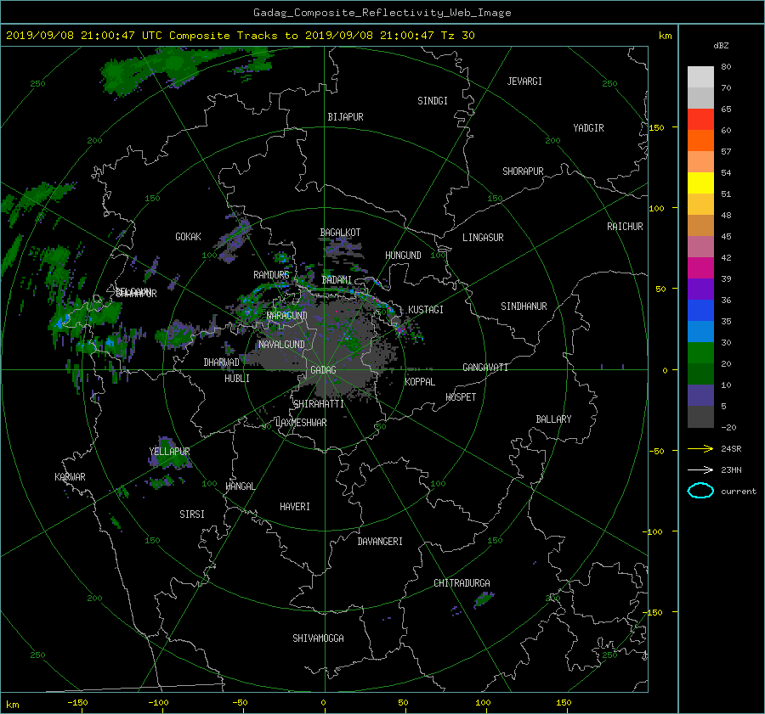Click the 'RAMDURG' city label
Image resolution: width=765 pixels, height=714 pixels.
pos(271,275)
